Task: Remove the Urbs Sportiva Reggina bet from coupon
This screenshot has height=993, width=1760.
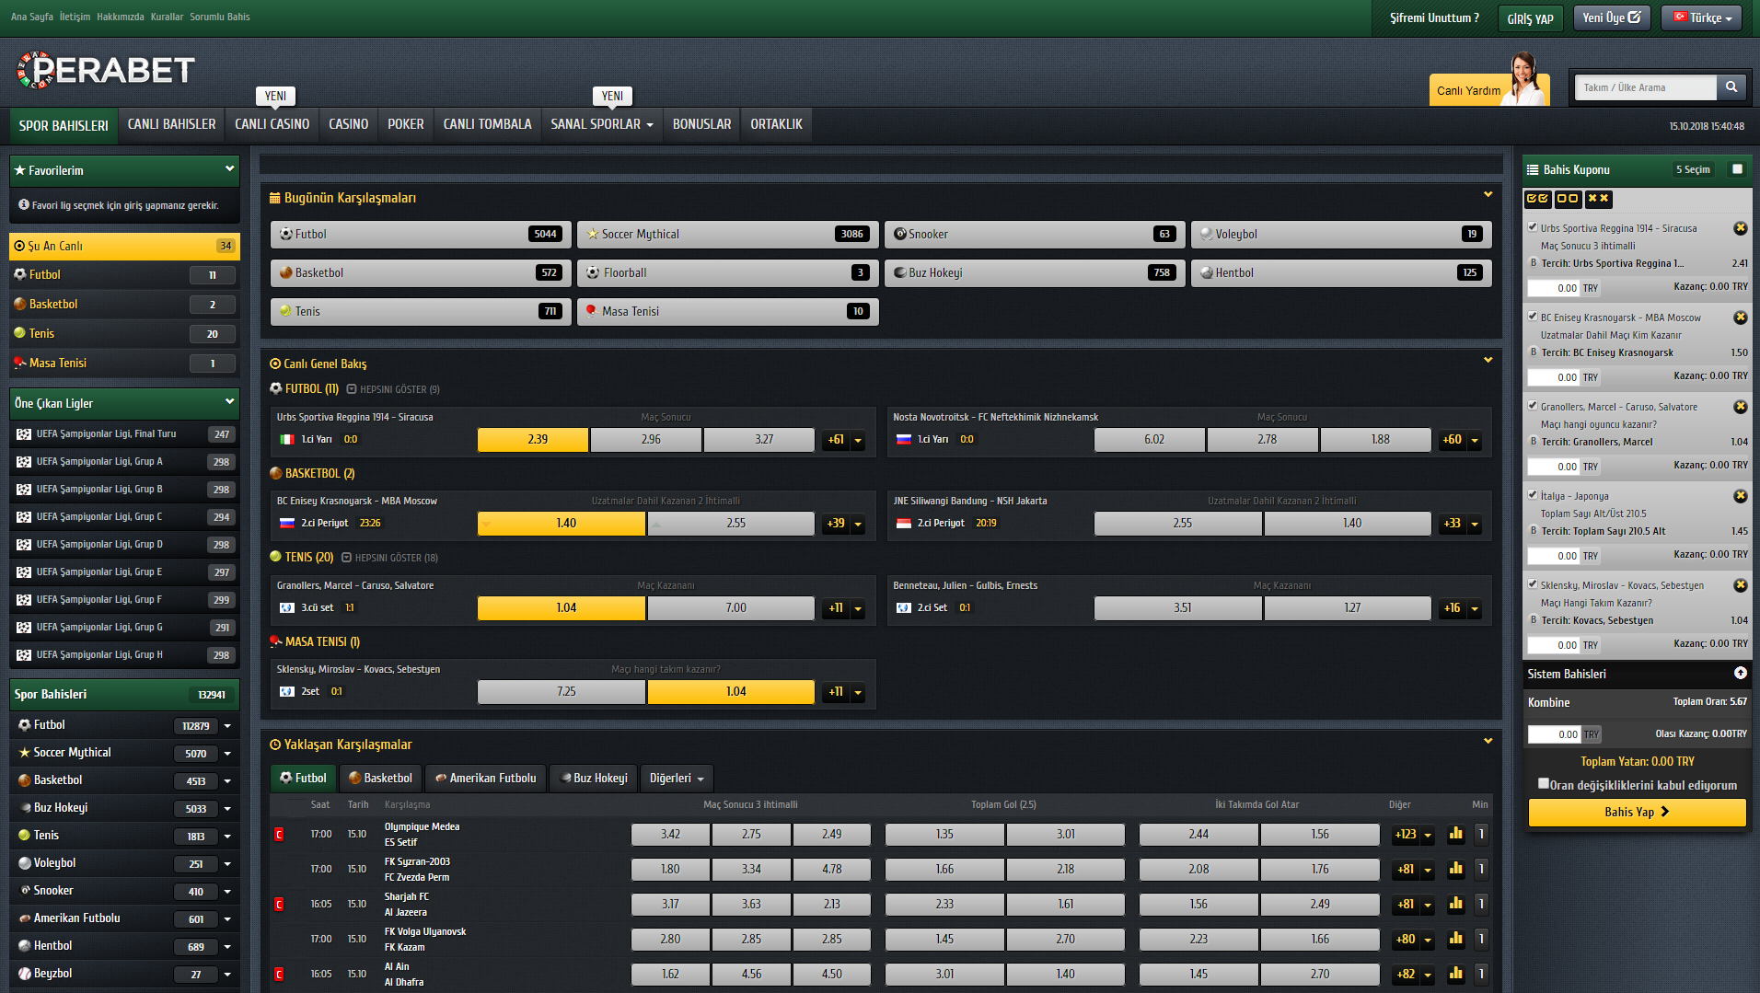Action: tap(1740, 228)
